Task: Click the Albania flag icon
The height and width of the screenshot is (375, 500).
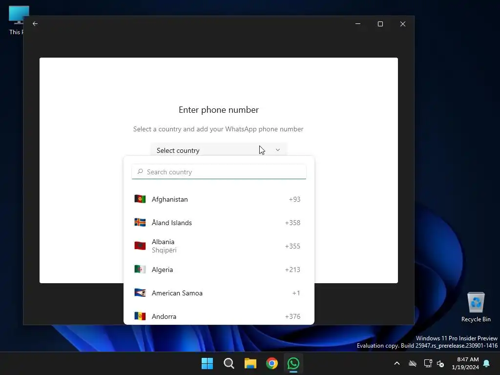Action: [x=140, y=246]
